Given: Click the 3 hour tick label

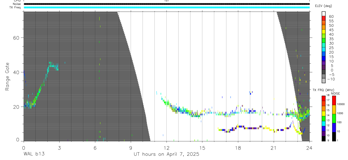Looking at the screenshot, I should click(x=59, y=148).
